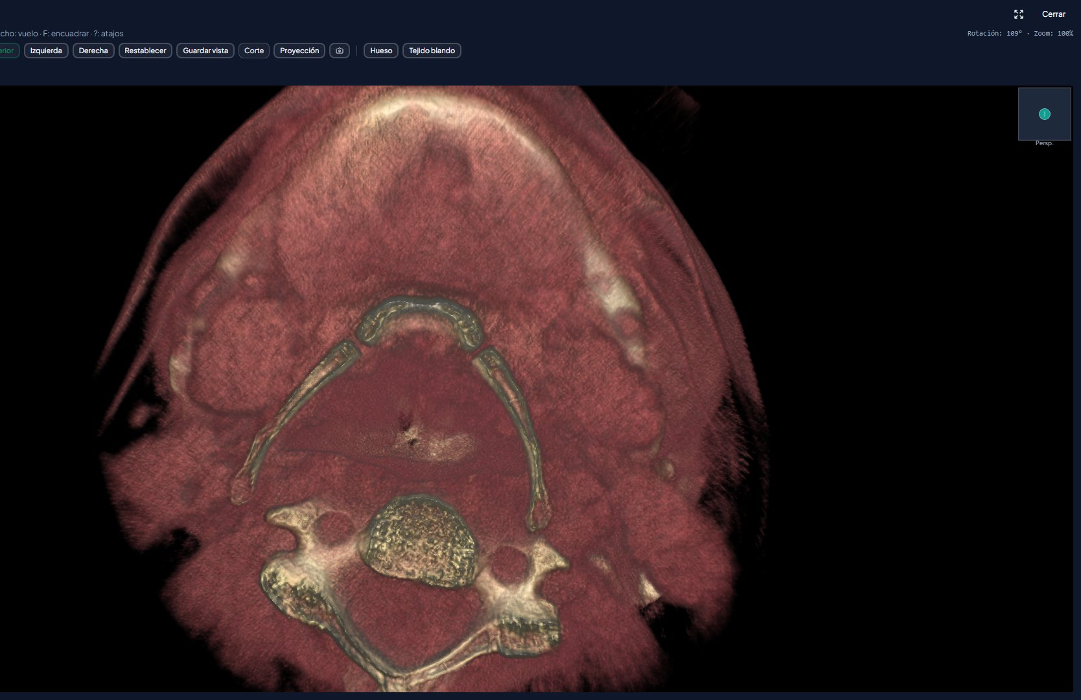Click the teal dot in the orientation widget
The height and width of the screenshot is (700, 1081).
click(1045, 114)
